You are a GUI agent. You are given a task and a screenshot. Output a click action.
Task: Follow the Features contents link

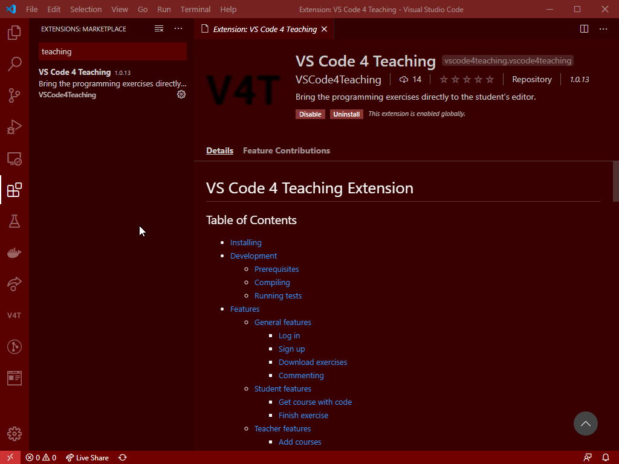click(245, 309)
